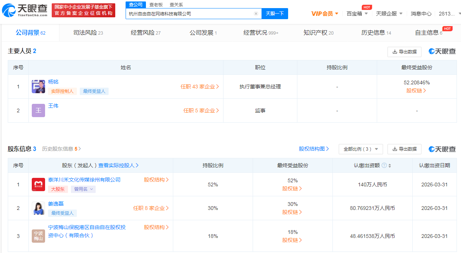Click 执行董事兼总经理 position cell
The height and width of the screenshot is (253, 461).
tap(260, 87)
